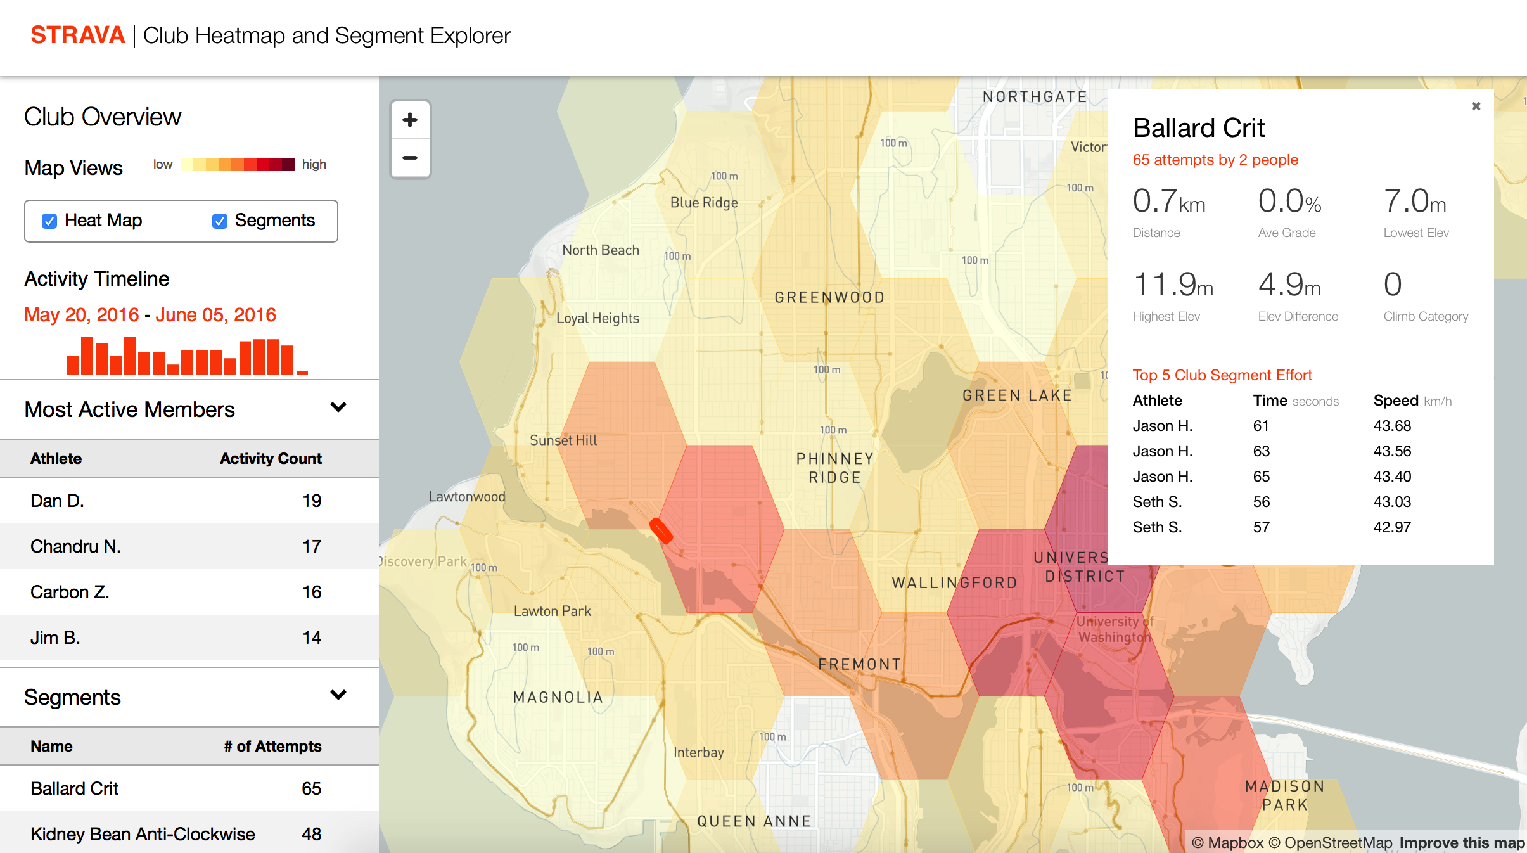Click the STRAVA logo
The width and height of the screenshot is (1527, 853).
pyautogui.click(x=77, y=35)
